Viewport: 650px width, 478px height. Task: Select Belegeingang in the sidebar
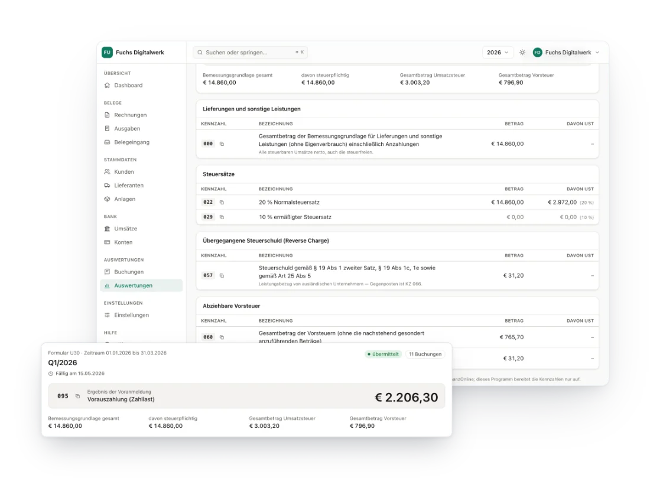141,142
